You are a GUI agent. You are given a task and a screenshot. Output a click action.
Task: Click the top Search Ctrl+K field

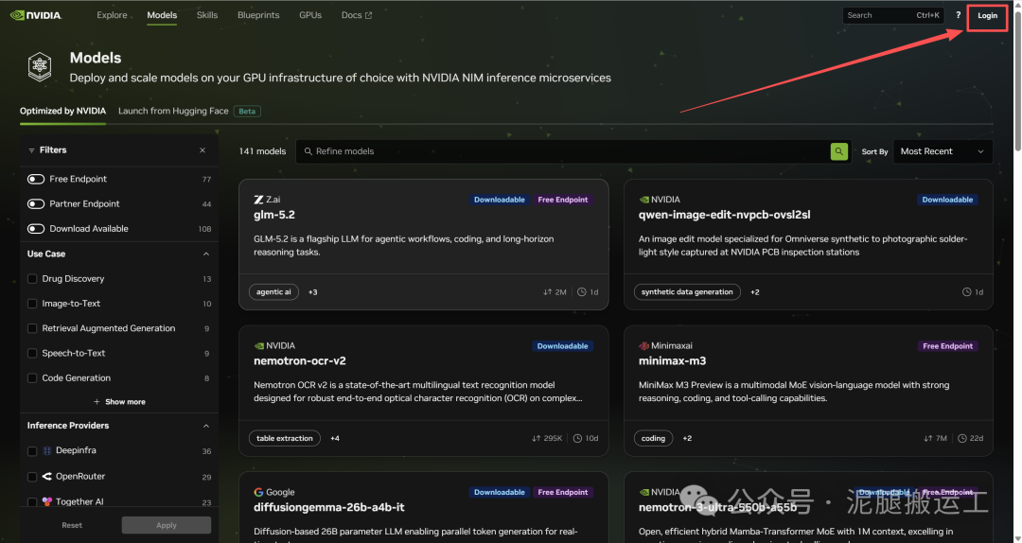pos(893,15)
